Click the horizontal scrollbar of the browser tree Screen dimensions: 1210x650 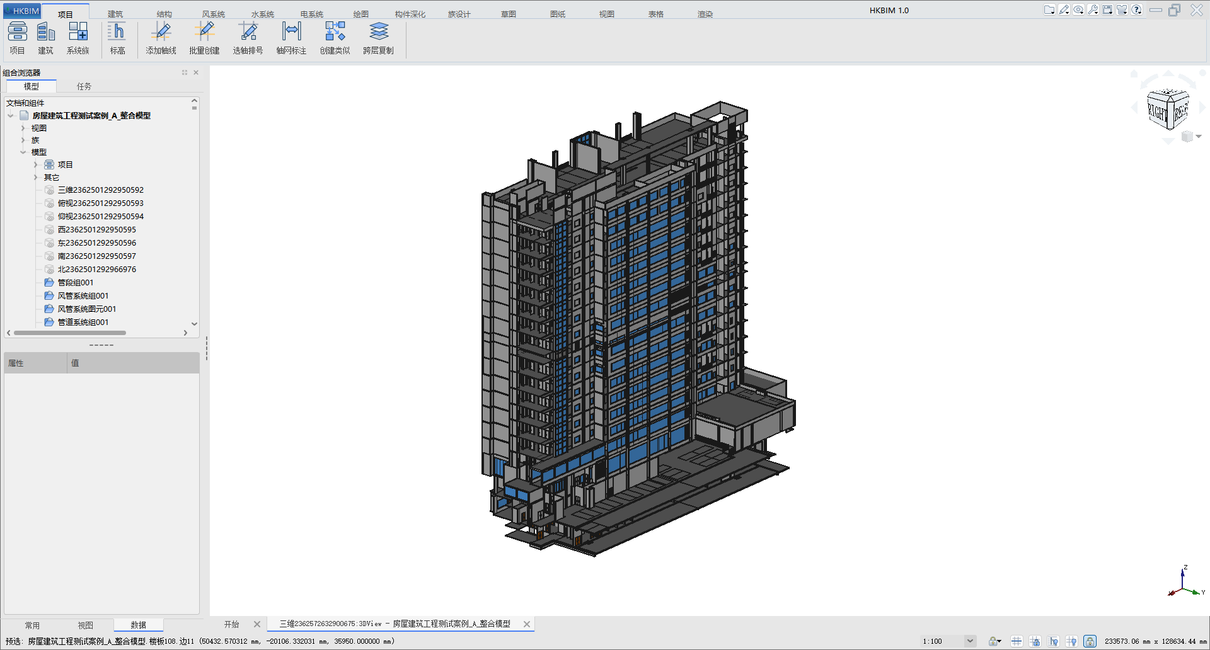[x=69, y=333]
